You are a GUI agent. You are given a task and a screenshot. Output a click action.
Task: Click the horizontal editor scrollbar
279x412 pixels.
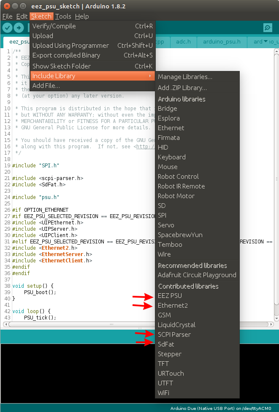coord(138,324)
